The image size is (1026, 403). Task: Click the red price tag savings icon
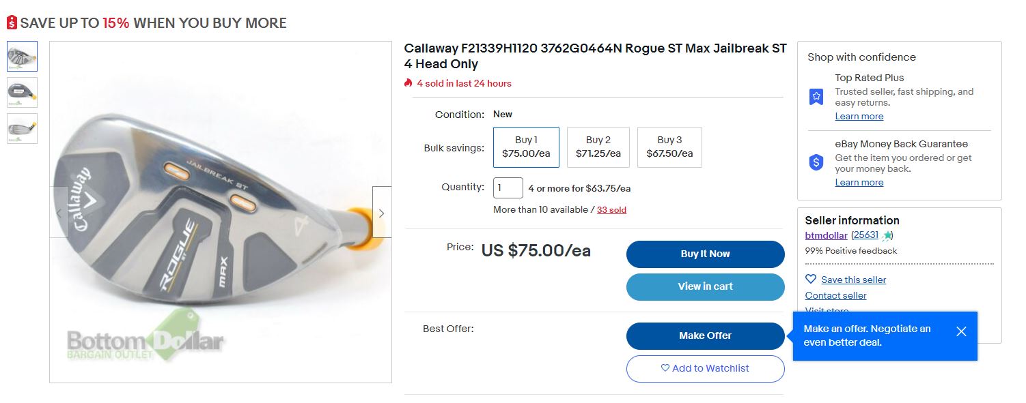pyautogui.click(x=12, y=23)
